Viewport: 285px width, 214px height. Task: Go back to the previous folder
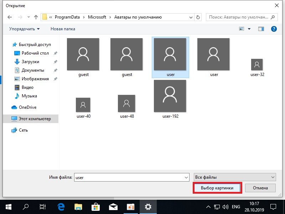(10, 17)
